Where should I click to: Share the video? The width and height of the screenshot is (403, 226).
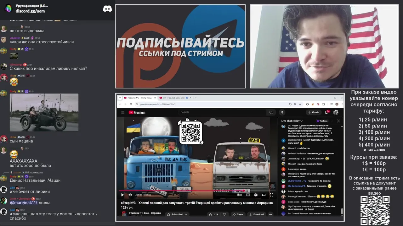tap(238, 214)
